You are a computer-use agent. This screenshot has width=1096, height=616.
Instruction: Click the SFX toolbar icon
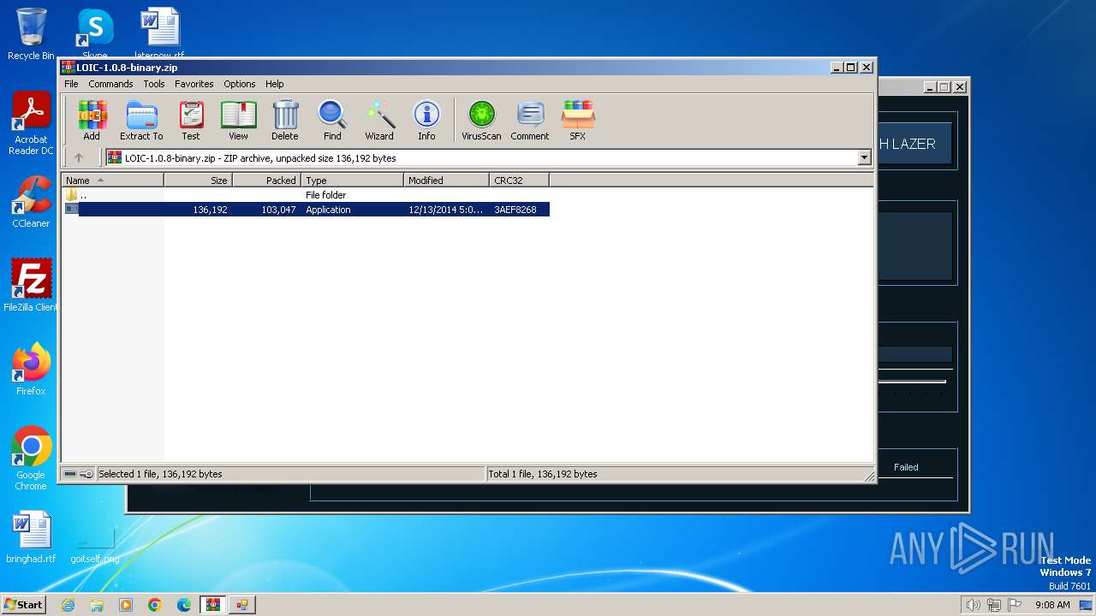point(578,121)
